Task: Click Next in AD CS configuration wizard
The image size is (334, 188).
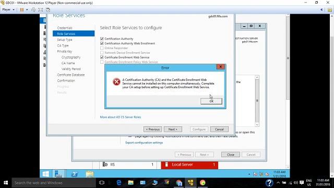Action: tap(173, 129)
